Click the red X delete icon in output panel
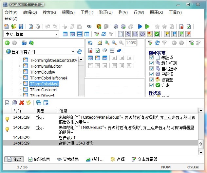This screenshot has width=207, height=173. tap(22, 103)
